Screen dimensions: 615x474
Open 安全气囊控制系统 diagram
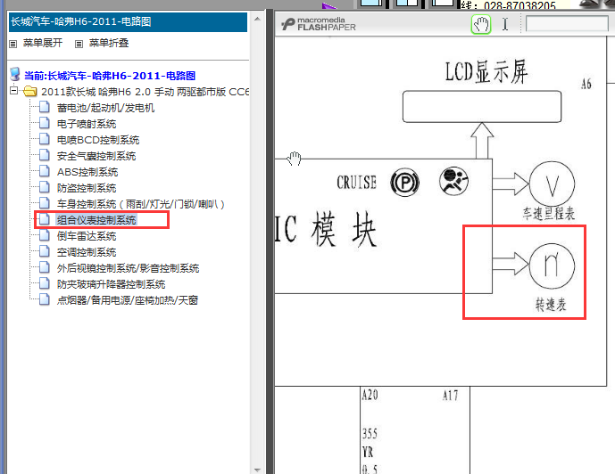click(96, 156)
